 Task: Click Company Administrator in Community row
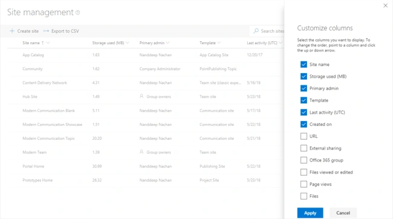pos(160,69)
